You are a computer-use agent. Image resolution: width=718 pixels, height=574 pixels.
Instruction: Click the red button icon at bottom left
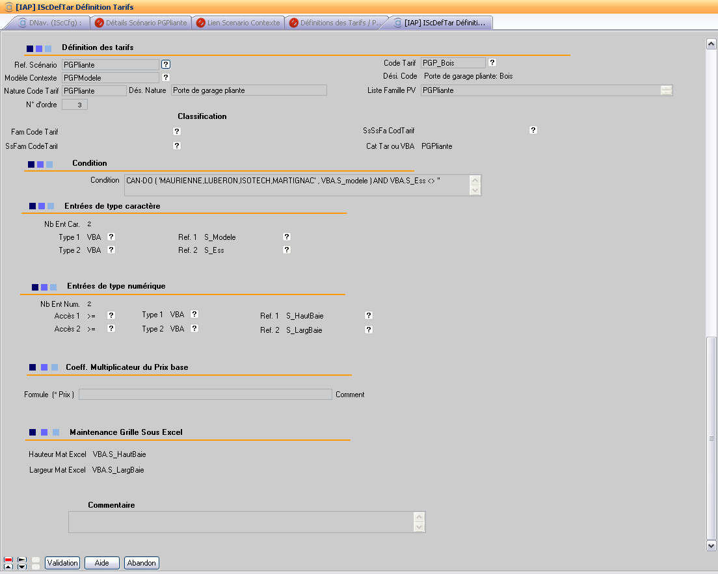[x=8, y=559]
